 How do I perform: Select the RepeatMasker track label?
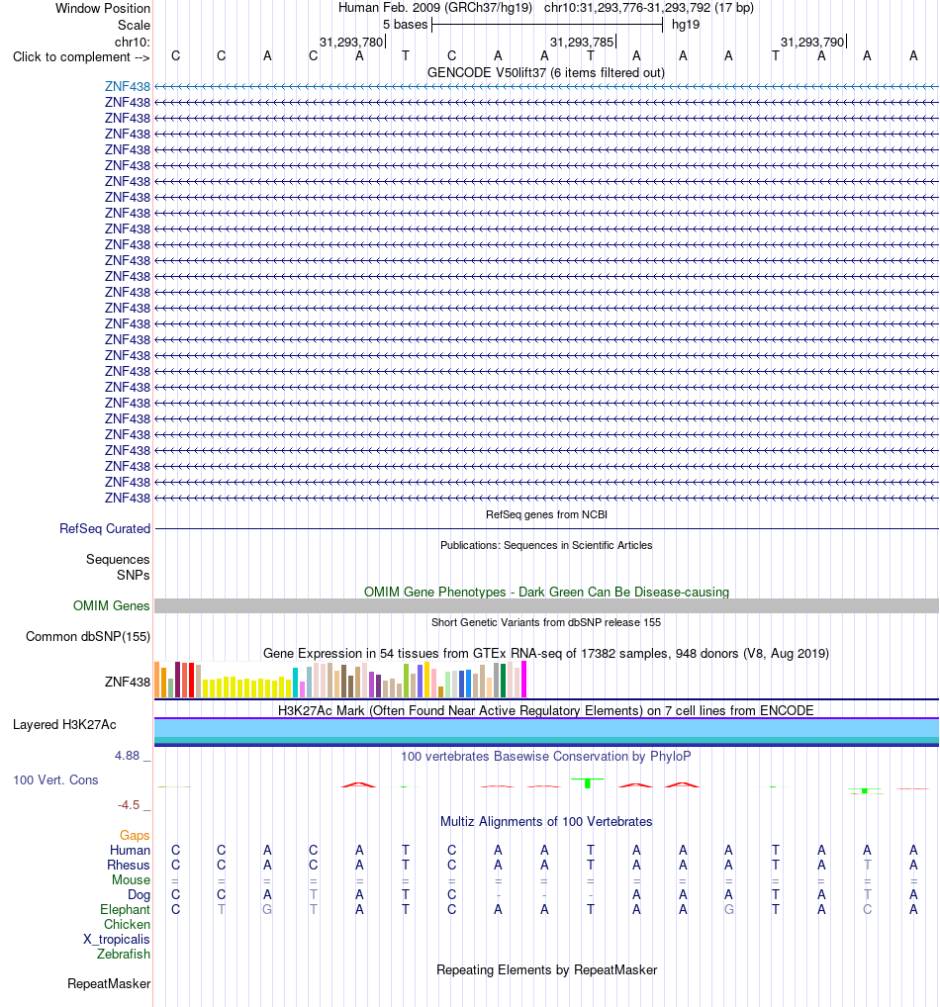click(109, 984)
